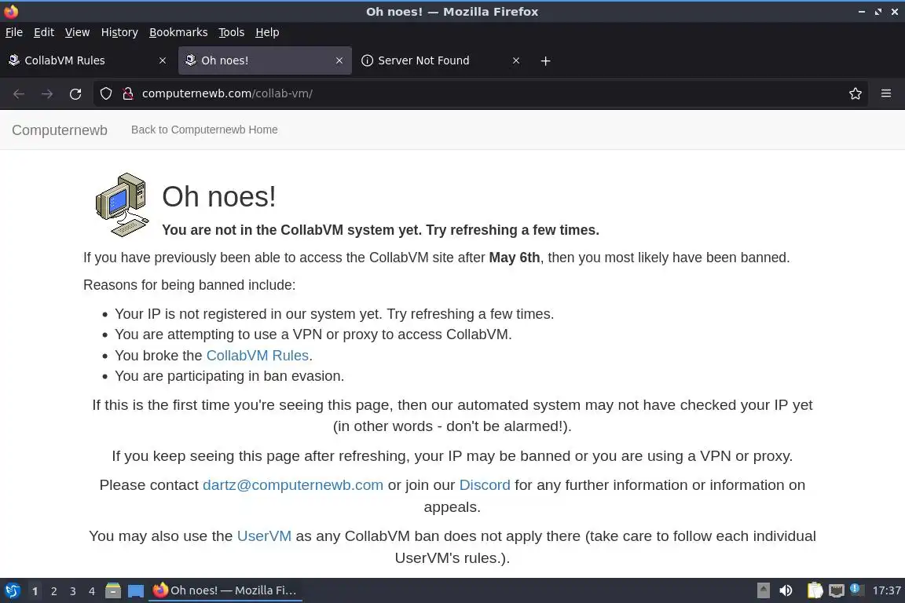Open the View menu
905x603 pixels.
(77, 32)
